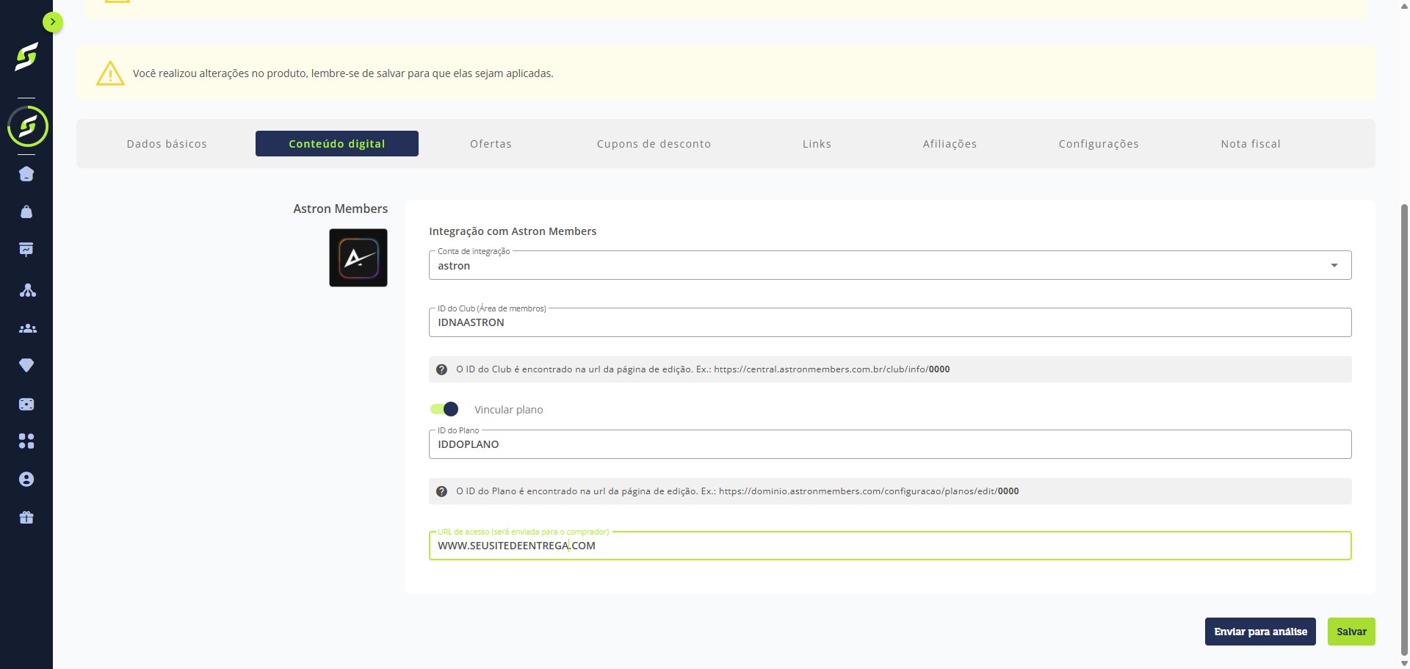Click the ID do Plano hint URL text
This screenshot has width=1410, height=669.
[869, 491]
